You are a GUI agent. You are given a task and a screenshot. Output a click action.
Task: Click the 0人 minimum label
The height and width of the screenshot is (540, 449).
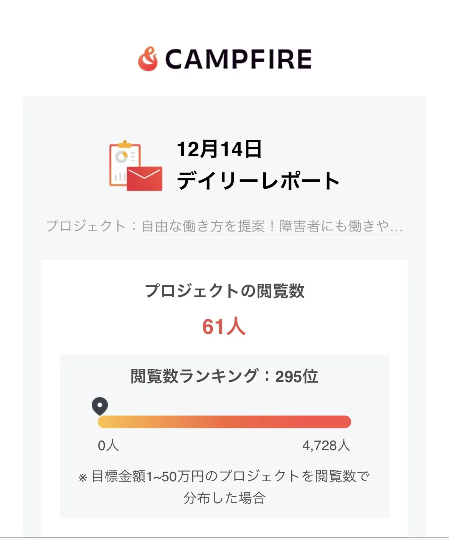[x=108, y=446]
